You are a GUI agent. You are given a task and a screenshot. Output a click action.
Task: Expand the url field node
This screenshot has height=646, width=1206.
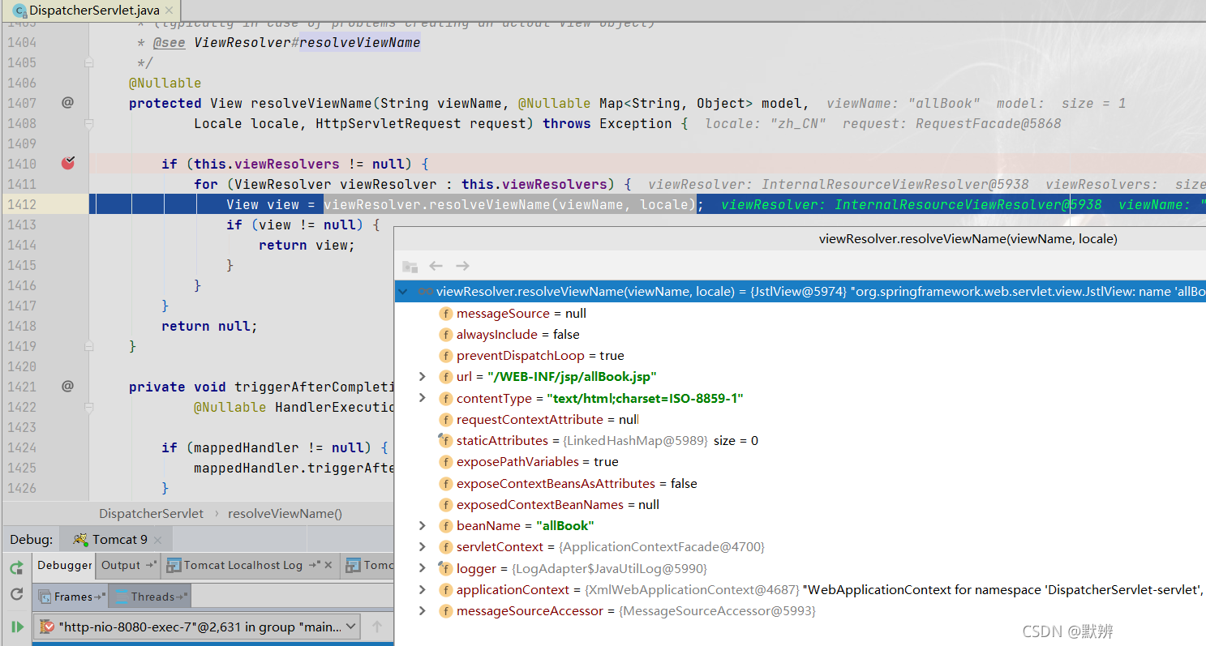[x=422, y=377]
